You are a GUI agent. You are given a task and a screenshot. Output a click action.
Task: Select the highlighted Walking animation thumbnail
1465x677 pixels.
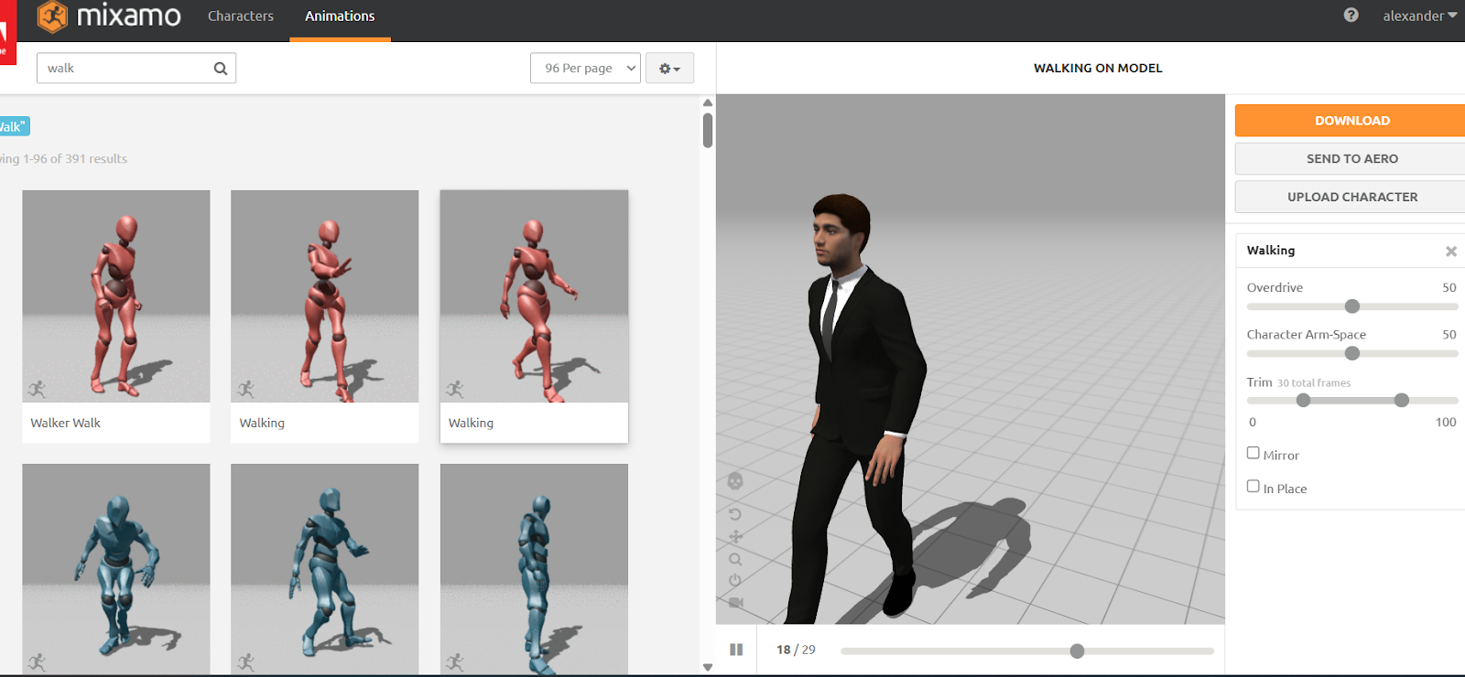pos(534,296)
